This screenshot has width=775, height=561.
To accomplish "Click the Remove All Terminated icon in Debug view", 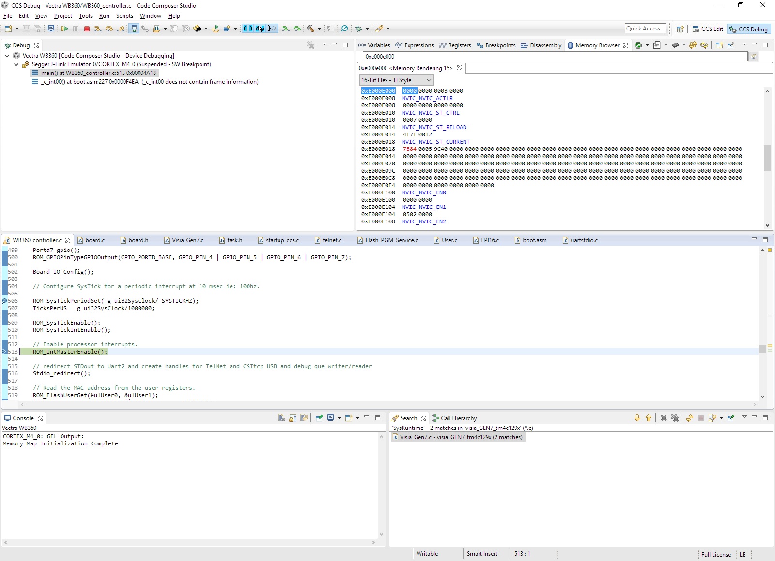I will [x=311, y=45].
